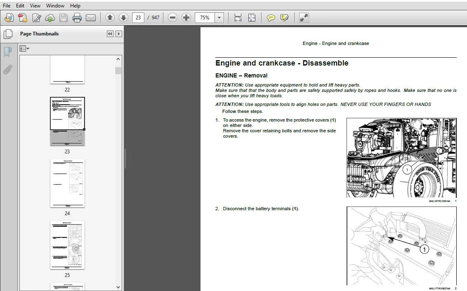467x291 pixels.
Task: Select the highlight text tool icon
Action: 284,18
